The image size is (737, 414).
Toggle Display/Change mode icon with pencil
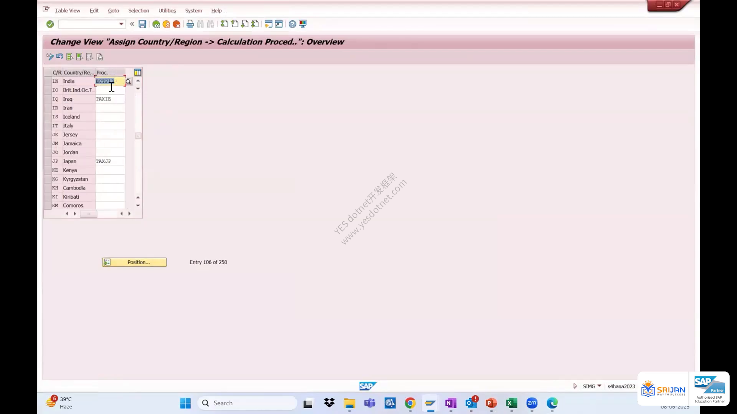(50, 57)
